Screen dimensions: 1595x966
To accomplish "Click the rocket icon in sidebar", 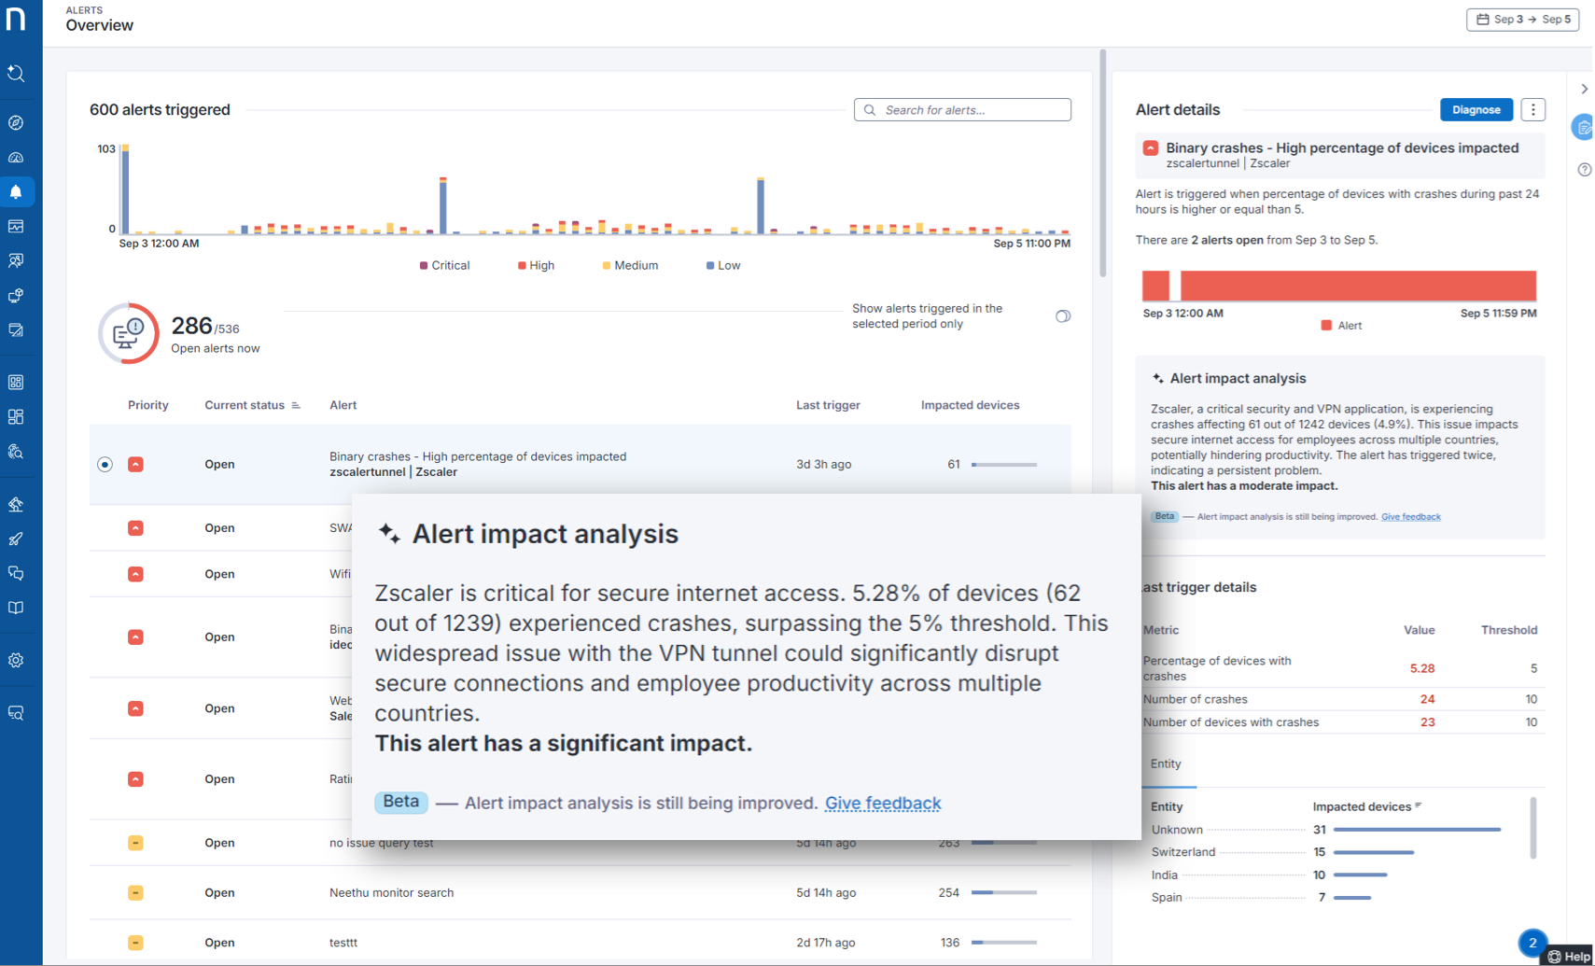I will pyautogui.click(x=17, y=539).
